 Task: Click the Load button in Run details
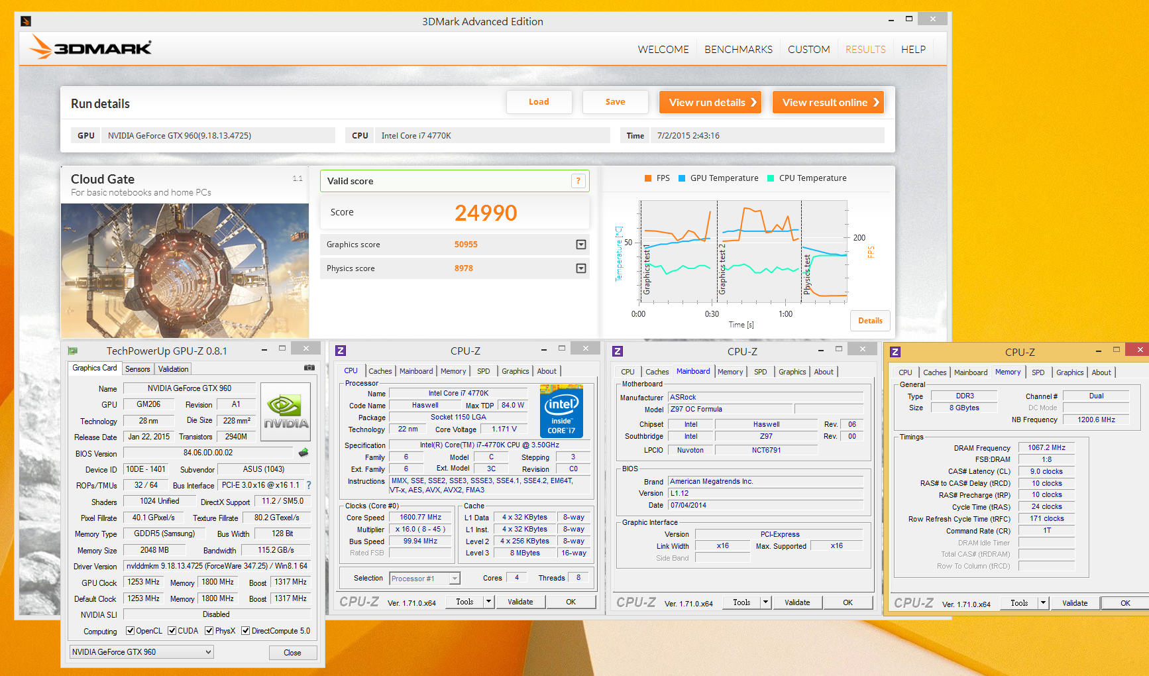[539, 102]
